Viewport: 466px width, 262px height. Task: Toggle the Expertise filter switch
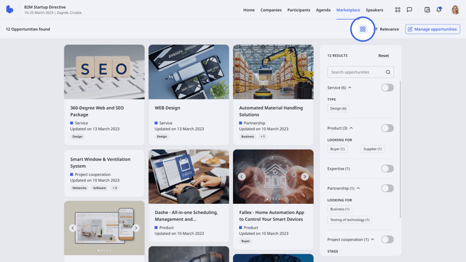tap(387, 169)
